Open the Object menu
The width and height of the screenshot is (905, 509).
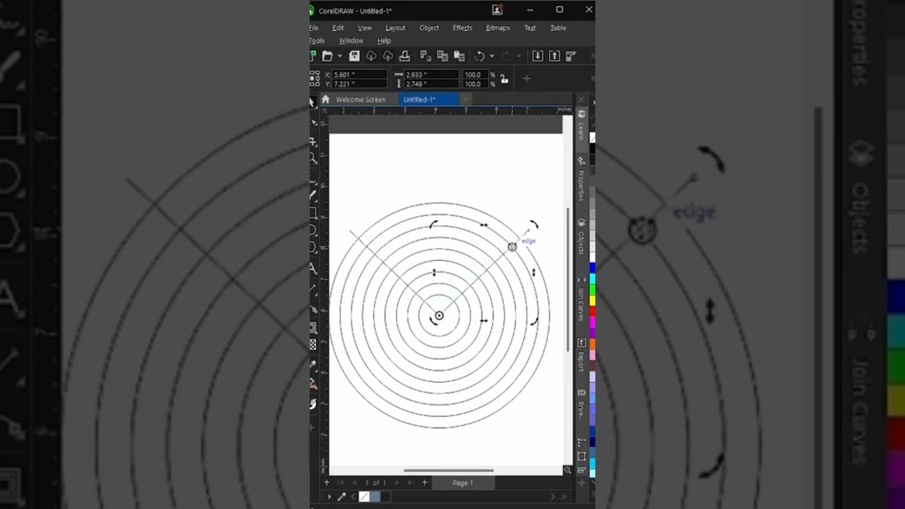point(429,28)
